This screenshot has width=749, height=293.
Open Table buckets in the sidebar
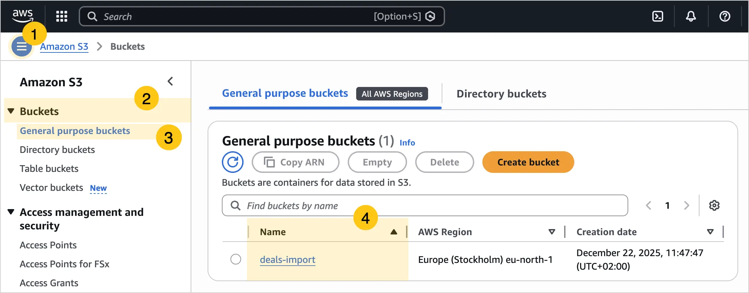click(49, 169)
